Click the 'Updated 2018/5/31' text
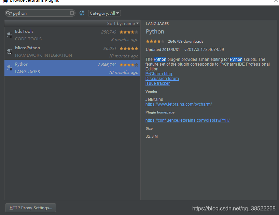Viewport: 279px width, 215px height. 163,50
